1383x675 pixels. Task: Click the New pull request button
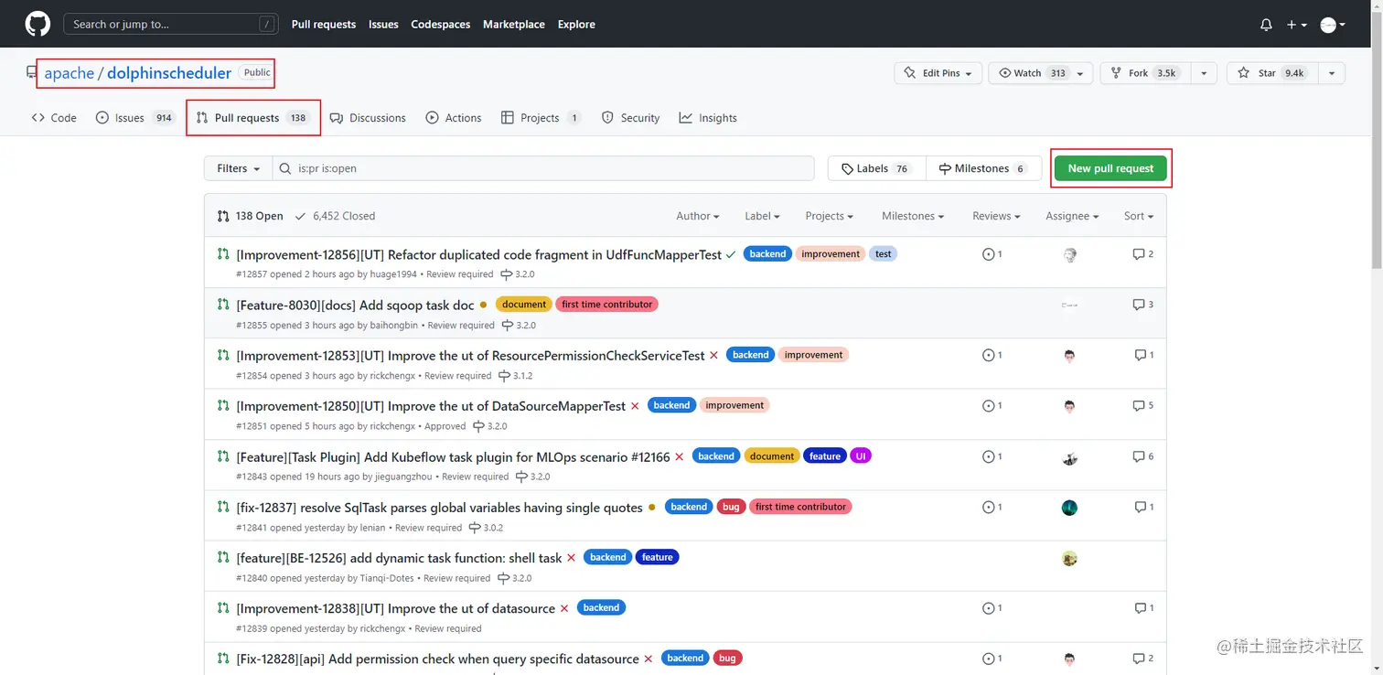1110,168
